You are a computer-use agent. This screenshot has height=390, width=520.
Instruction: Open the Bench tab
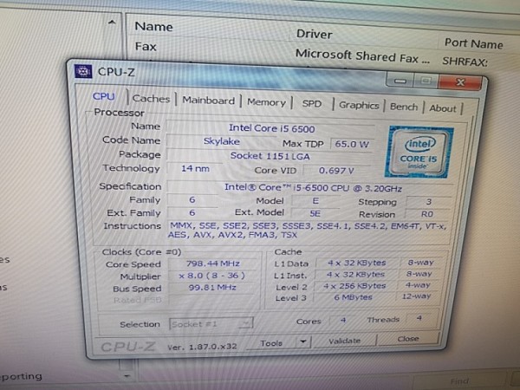[404, 107]
